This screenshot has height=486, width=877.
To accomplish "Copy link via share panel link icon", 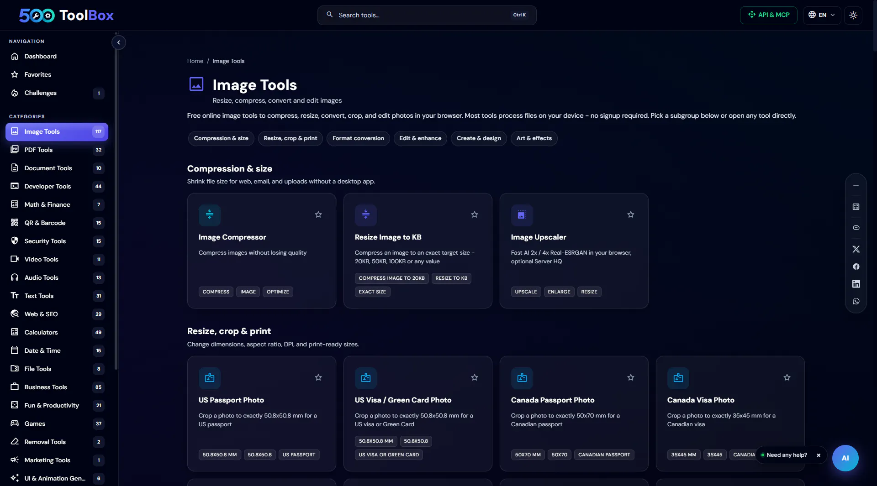I will coord(856,228).
